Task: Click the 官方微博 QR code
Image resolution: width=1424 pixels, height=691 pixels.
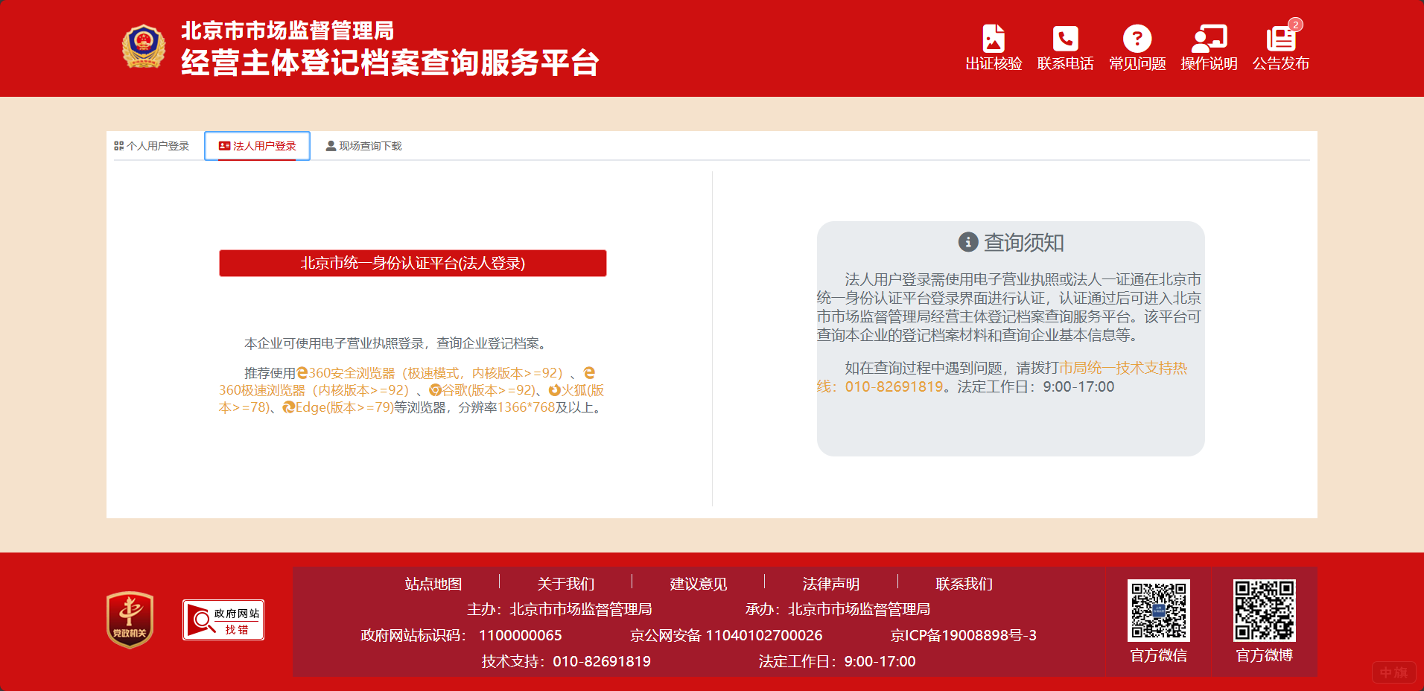Action: 1264,608
